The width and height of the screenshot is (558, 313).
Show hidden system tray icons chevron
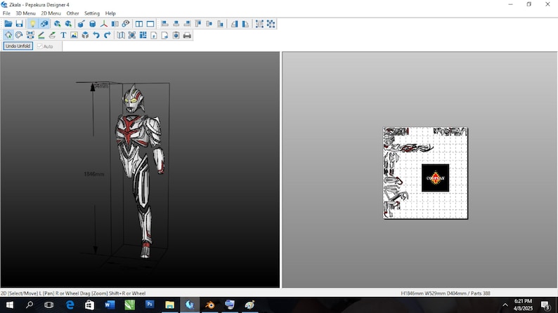(505, 305)
